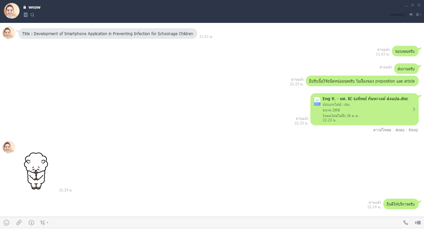Open the emoji and sticker picker

(x=6, y=222)
